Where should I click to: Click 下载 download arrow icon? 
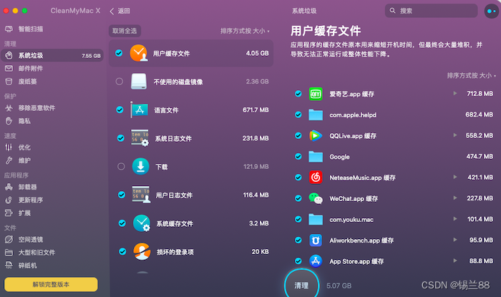pyautogui.click(x=140, y=166)
